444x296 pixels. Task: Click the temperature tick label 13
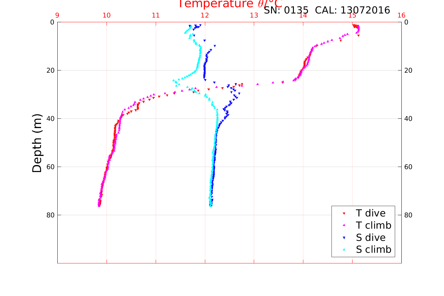(x=254, y=15)
